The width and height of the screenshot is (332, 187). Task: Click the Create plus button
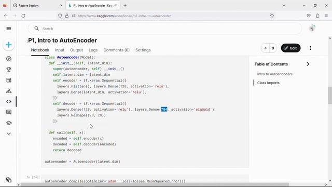pos(9,45)
